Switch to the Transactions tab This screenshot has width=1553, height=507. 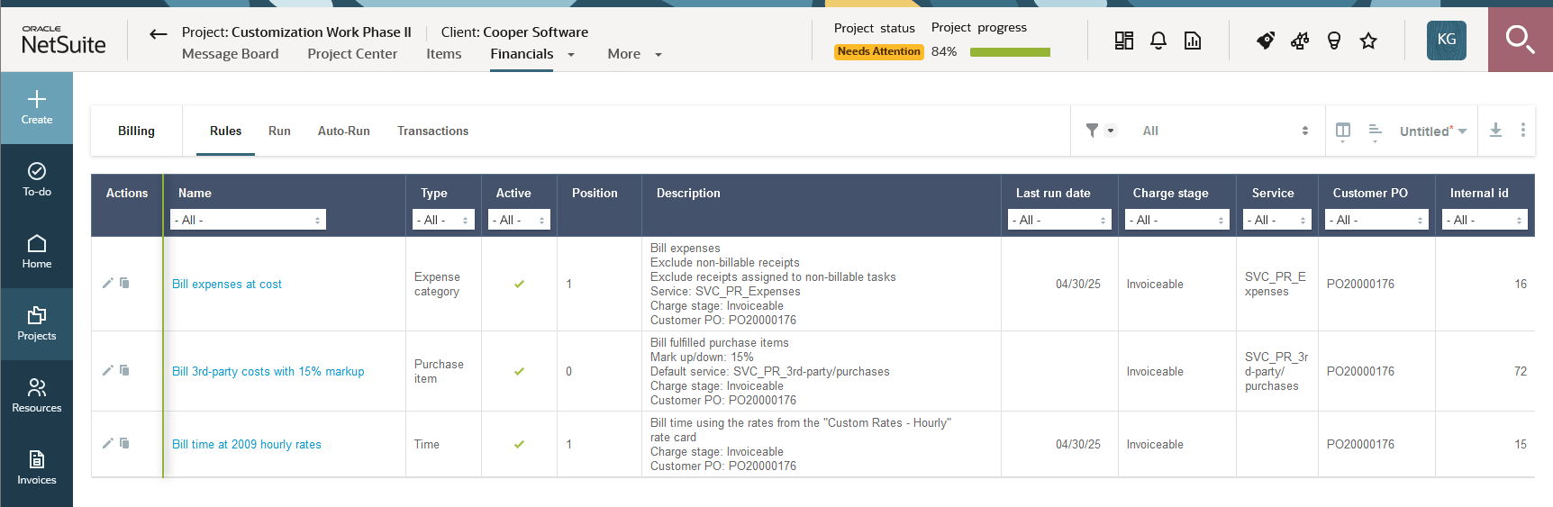click(x=432, y=131)
